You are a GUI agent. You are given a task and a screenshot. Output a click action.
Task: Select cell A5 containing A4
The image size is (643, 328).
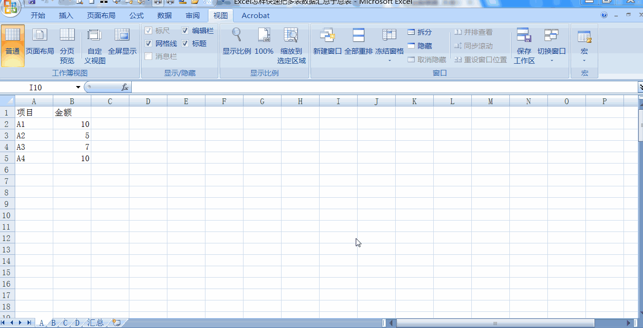click(x=34, y=158)
